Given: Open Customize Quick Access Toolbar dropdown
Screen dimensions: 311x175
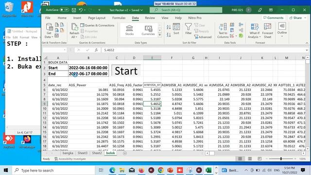Looking at the screenshot, I should point(99,10).
